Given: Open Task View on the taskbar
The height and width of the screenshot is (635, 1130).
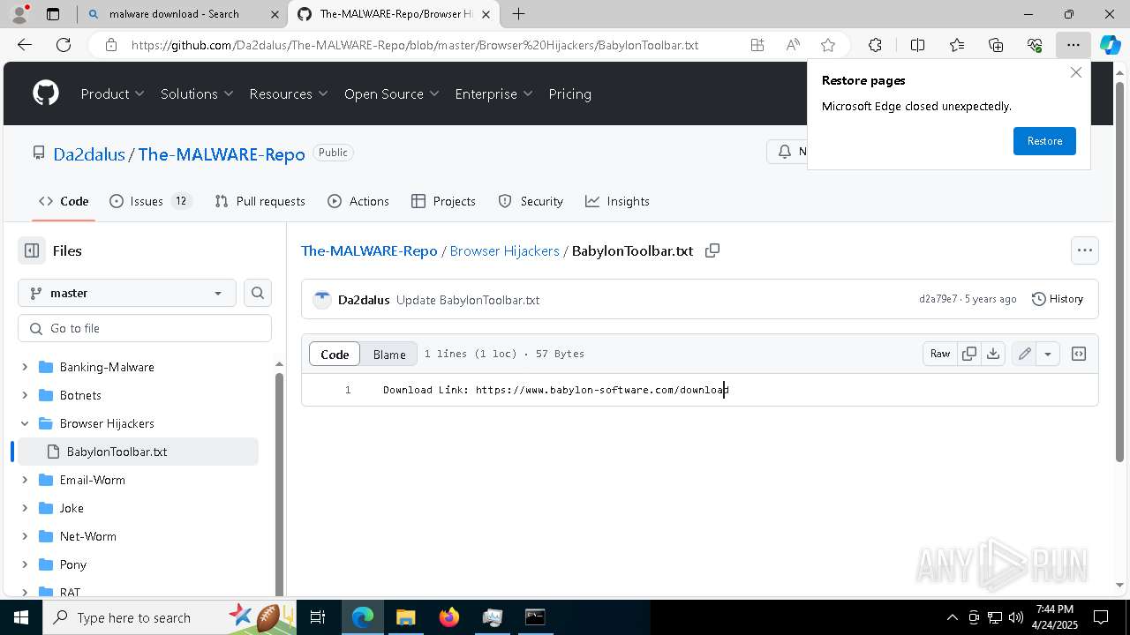Looking at the screenshot, I should (x=318, y=616).
